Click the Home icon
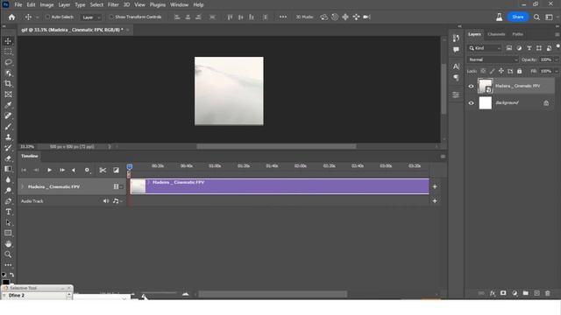561x315 pixels. coord(11,17)
